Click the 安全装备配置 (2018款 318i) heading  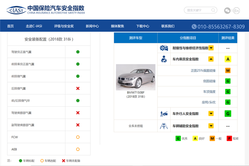coord(49,39)
